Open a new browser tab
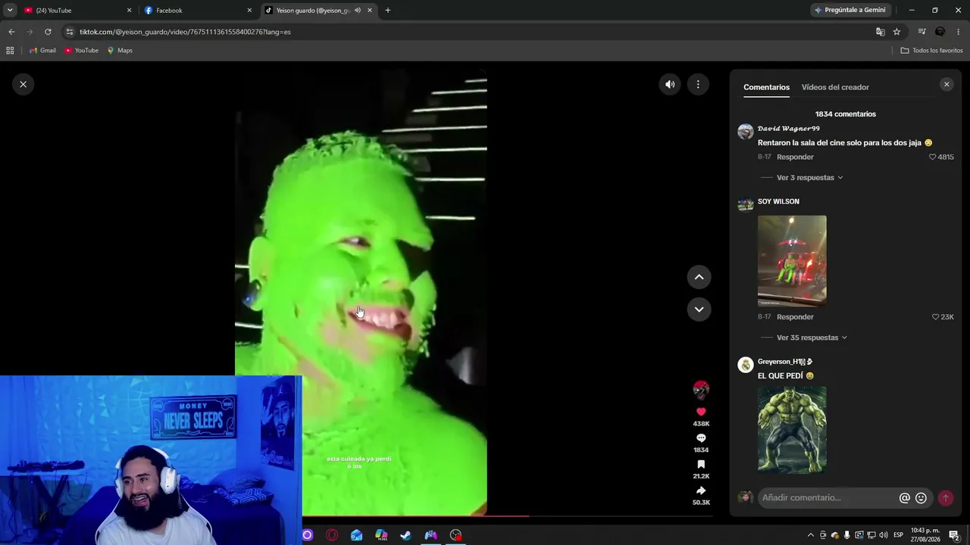Viewport: 970px width, 545px height. (387, 11)
